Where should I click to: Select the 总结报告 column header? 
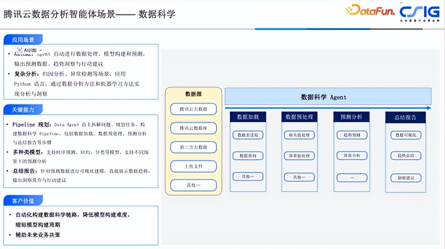click(405, 117)
